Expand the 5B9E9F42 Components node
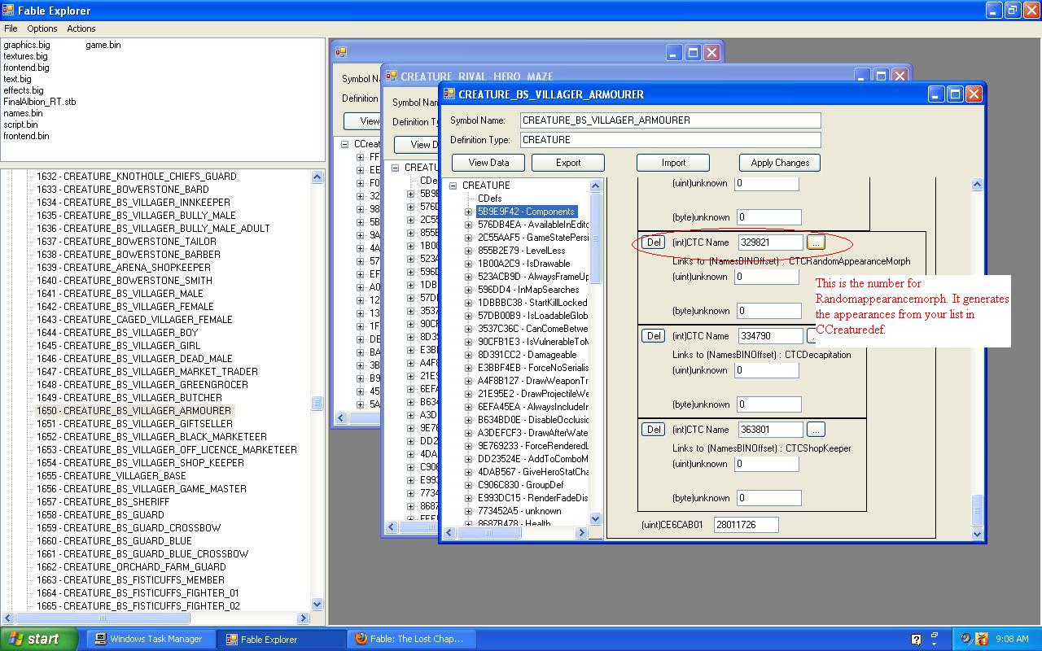 pos(469,212)
